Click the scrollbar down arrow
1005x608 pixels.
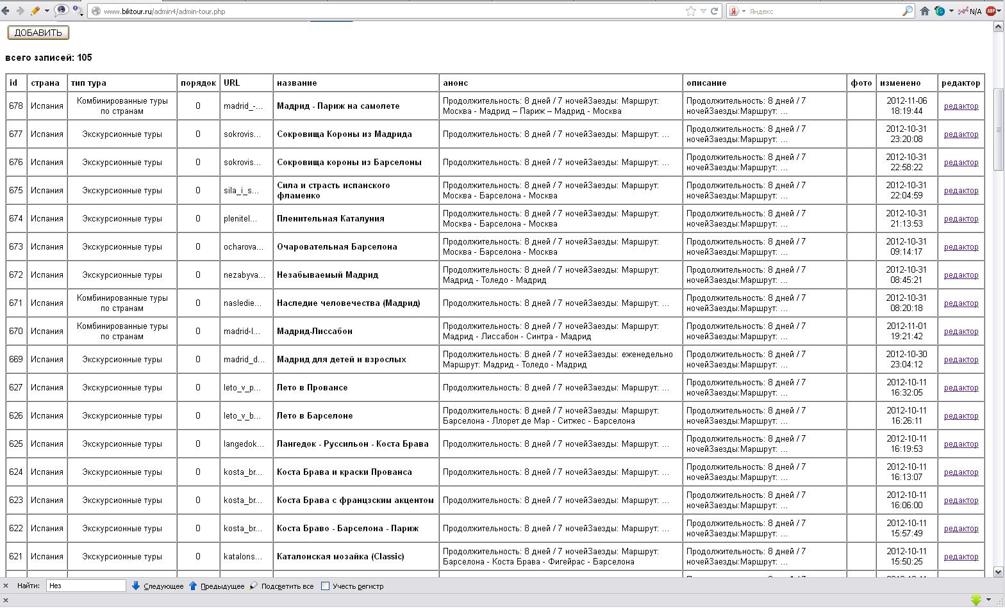tap(999, 572)
